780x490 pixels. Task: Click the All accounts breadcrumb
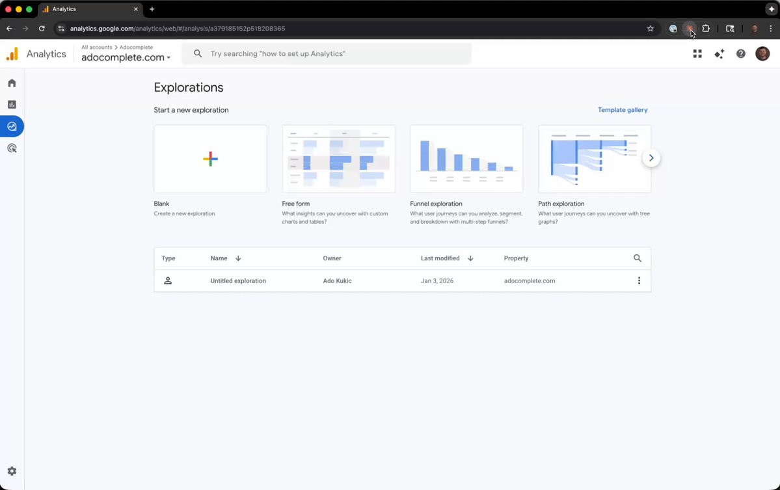pyautogui.click(x=96, y=48)
